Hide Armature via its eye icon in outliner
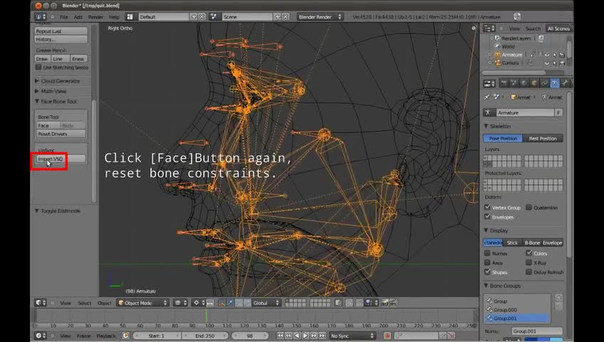 coord(546,55)
